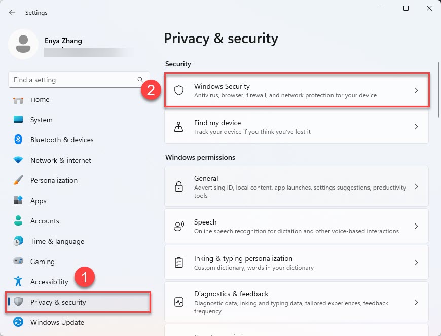This screenshot has height=336, width=441.
Task: Open Accounts settings
Action: pos(45,221)
